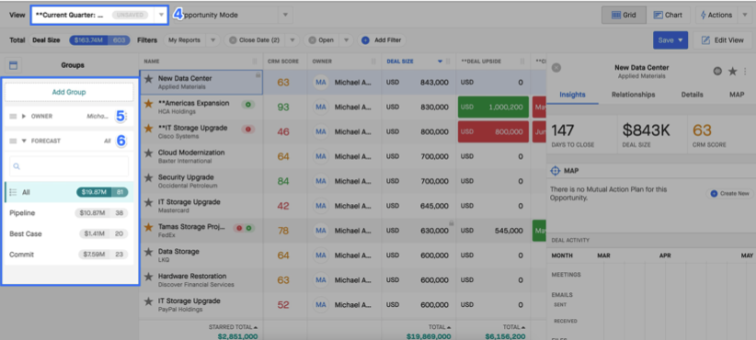This screenshot has height=340, width=756.
Task: Click red alert indicator on **IT Storage Upgrade
Action: pyautogui.click(x=249, y=129)
